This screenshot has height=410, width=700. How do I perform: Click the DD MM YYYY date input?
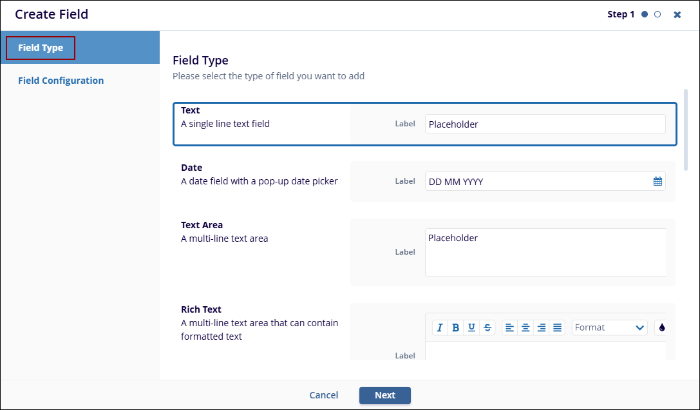click(x=538, y=182)
